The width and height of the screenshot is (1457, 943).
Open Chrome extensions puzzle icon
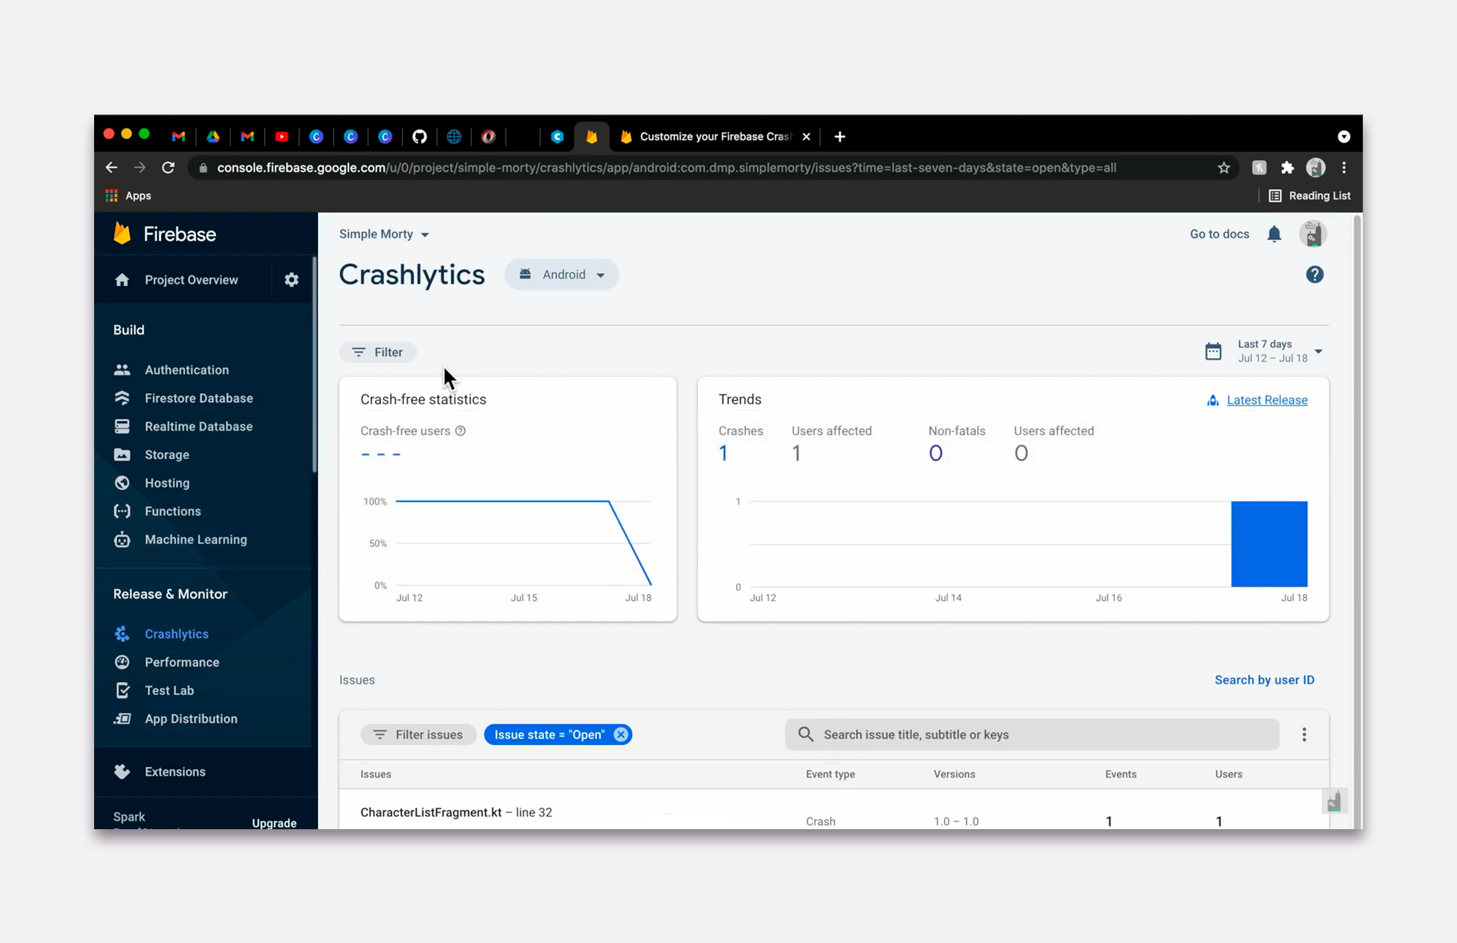pyautogui.click(x=1287, y=168)
